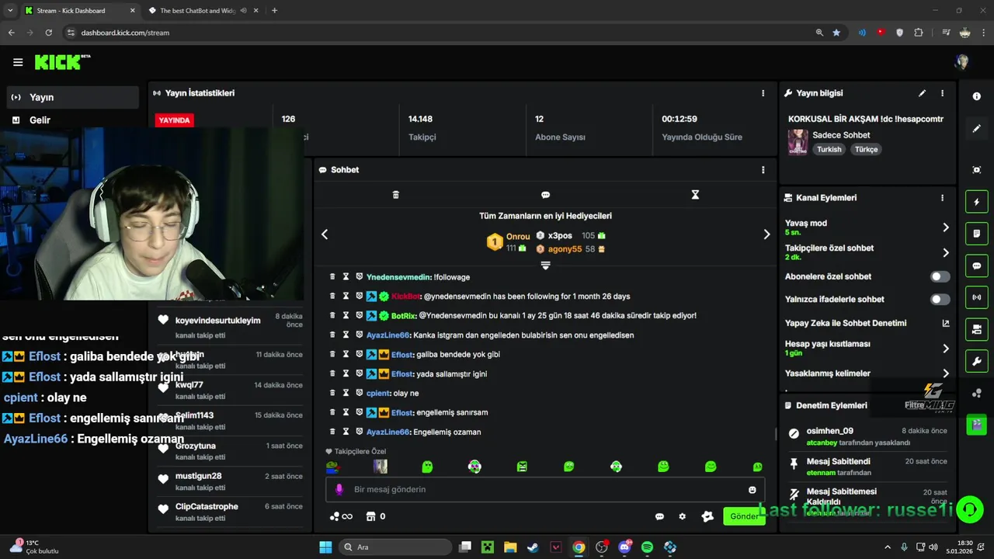Click the emoji picker in the message box
The image size is (994, 559).
point(752,490)
